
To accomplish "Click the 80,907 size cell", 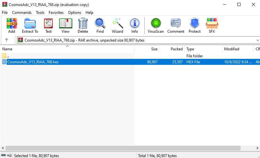I will [152, 62].
